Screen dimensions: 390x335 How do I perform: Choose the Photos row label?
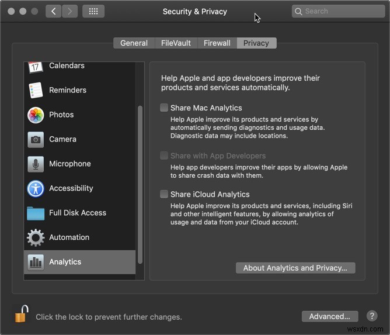tap(61, 115)
